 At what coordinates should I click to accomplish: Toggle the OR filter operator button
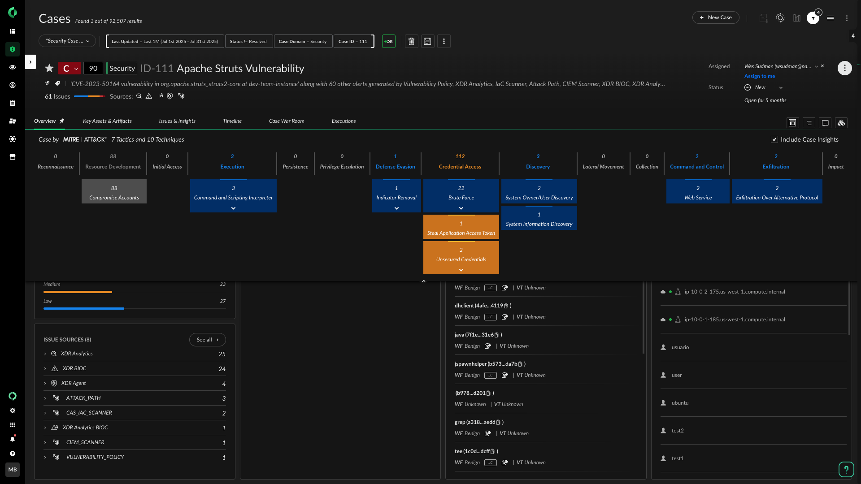pyautogui.click(x=388, y=41)
